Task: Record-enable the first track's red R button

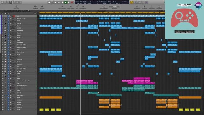Action: pos(14,16)
